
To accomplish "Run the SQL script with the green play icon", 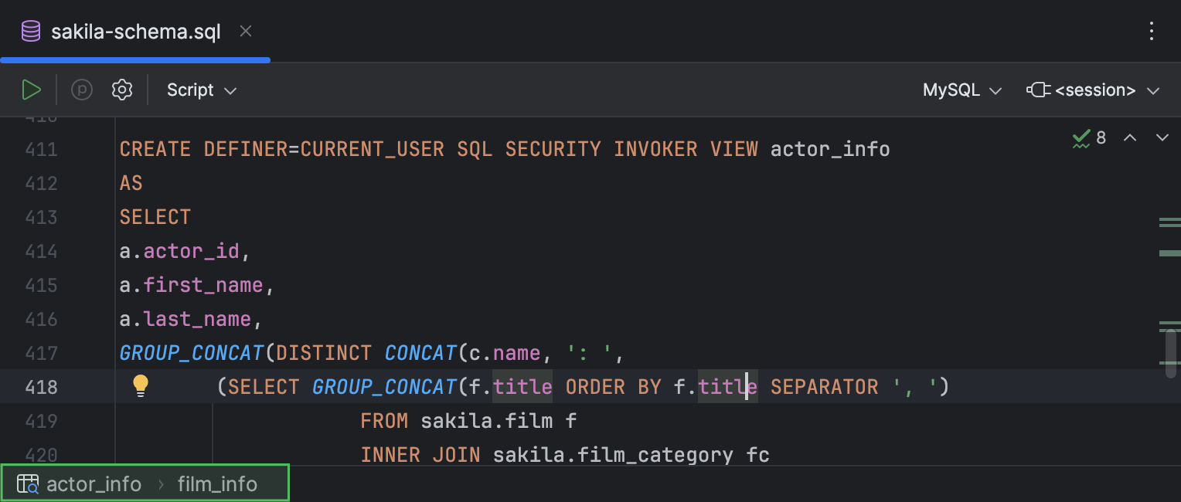I will pos(32,90).
